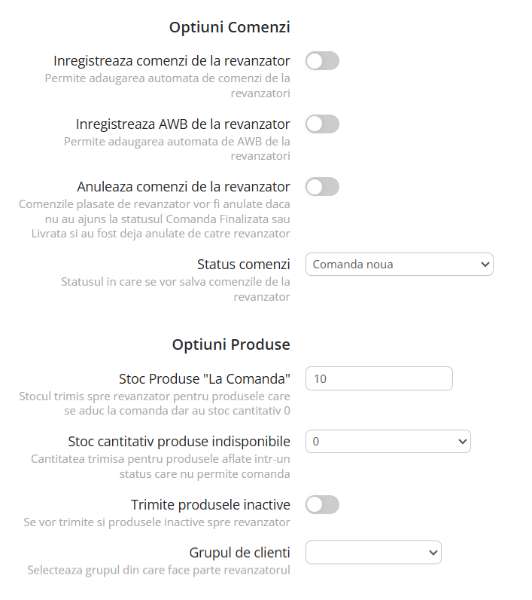Click the Status comenzi dropdown arrow

coord(484,265)
